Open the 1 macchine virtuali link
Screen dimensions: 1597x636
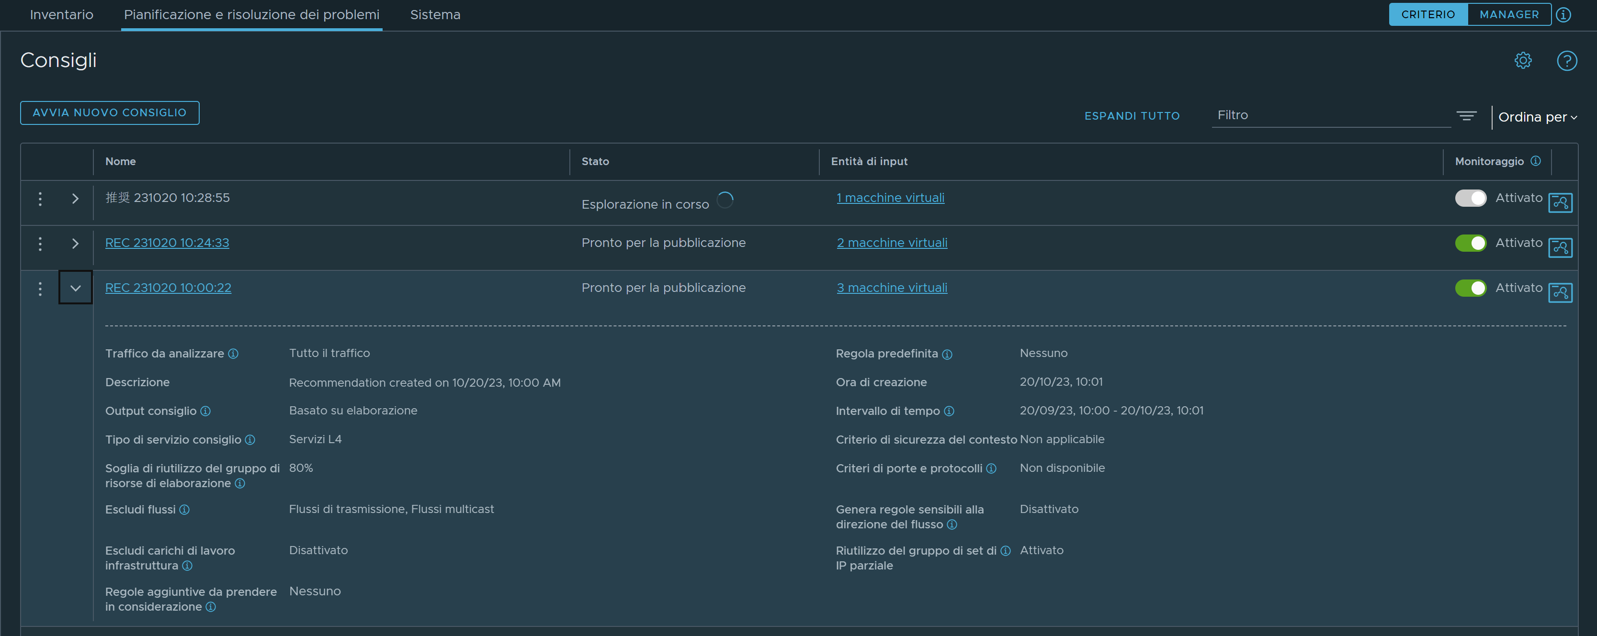[x=890, y=198]
